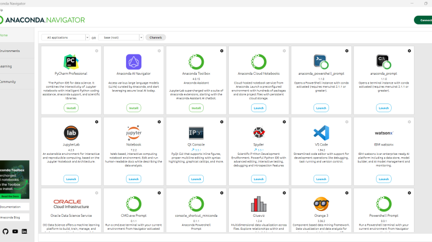This screenshot has height=242, width=432.
Task: Open settings gear on Qt Console card
Action: click(x=222, y=122)
